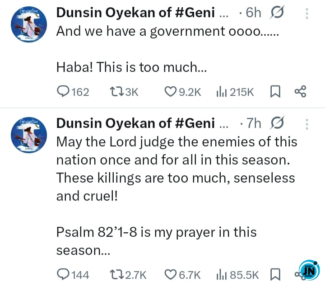Like the tweet with 6.7K likes
The image size is (325, 286).
(x=170, y=274)
